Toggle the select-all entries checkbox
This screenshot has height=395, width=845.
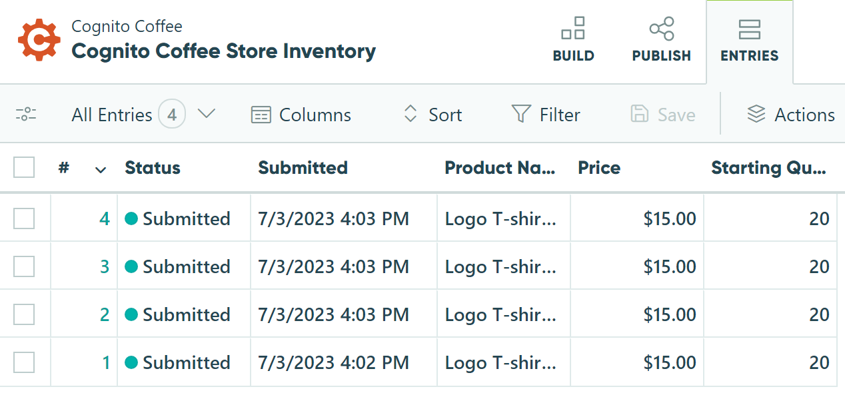point(24,168)
